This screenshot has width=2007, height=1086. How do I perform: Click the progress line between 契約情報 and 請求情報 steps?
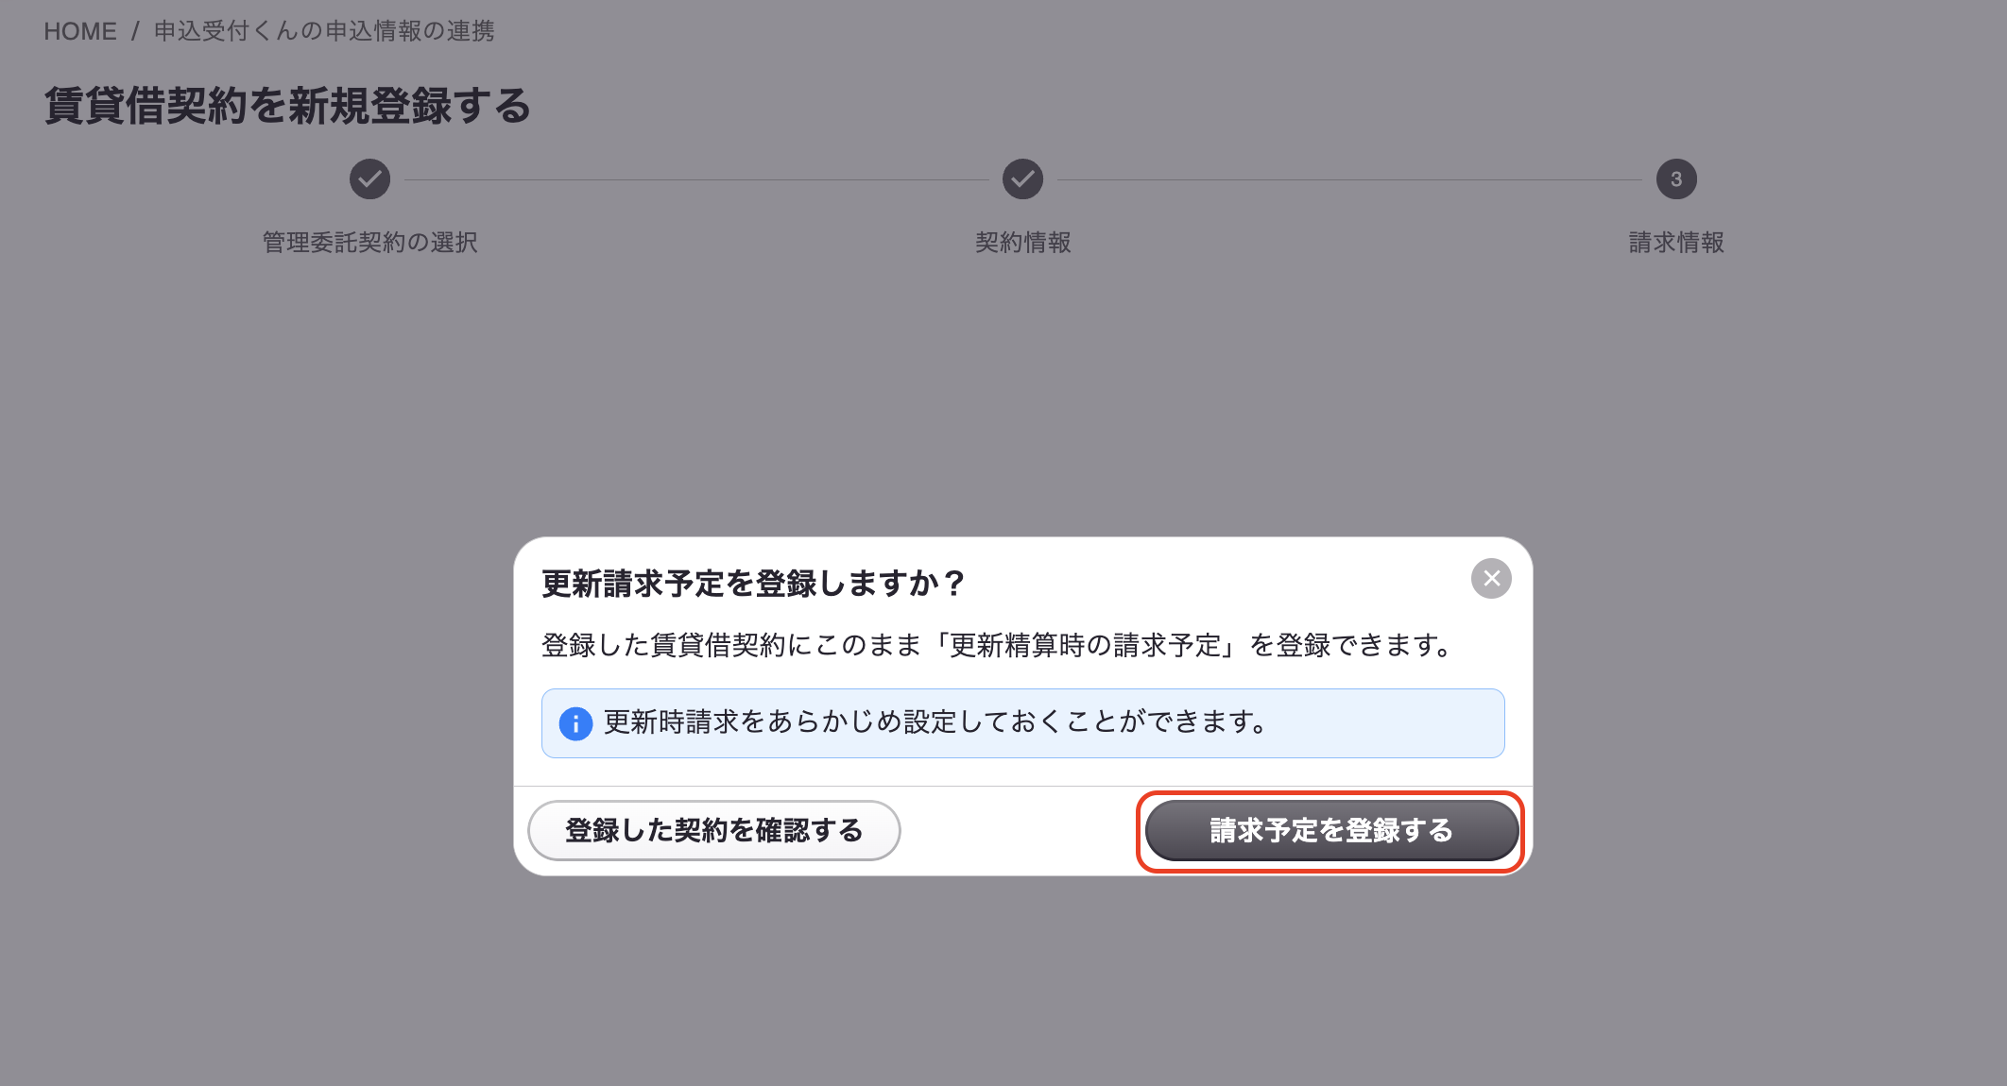(1349, 179)
